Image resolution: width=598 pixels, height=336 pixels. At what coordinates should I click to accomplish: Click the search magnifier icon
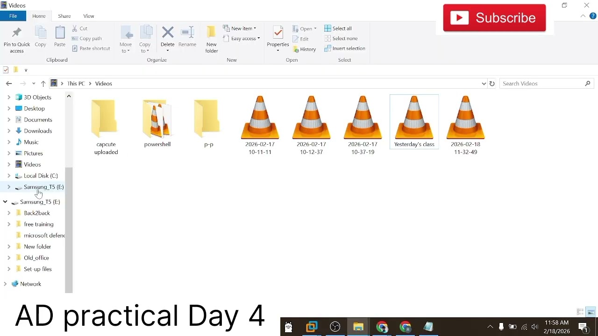pos(588,84)
